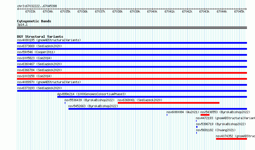Click the 67042k ruler tick label
This screenshot has height=150, width=255.
click(187, 11)
